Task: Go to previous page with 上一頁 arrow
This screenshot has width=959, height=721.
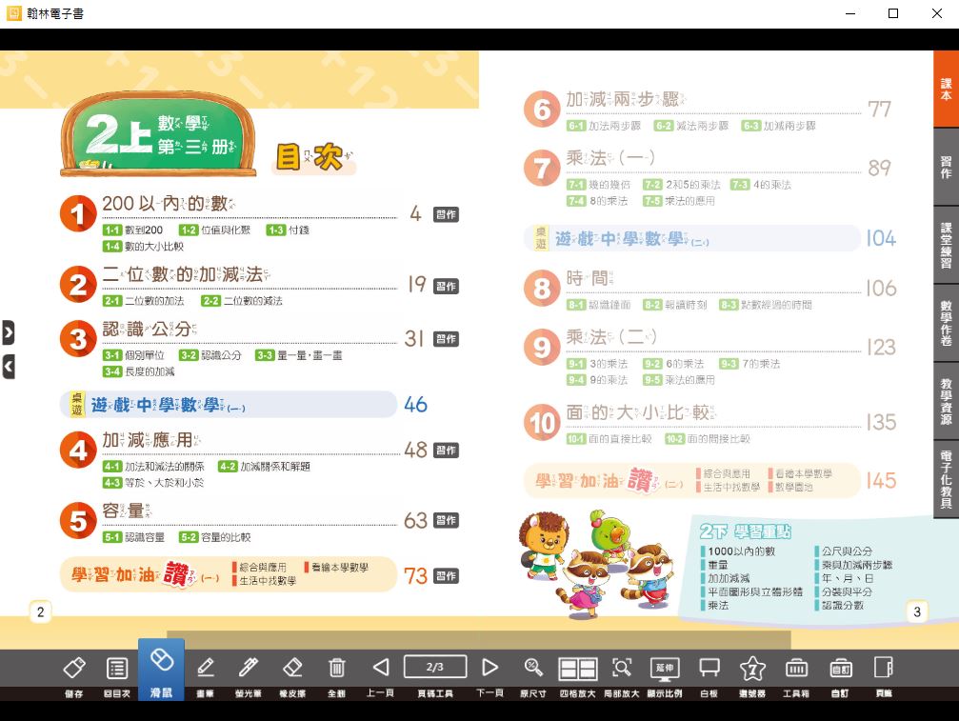Action: 381,669
